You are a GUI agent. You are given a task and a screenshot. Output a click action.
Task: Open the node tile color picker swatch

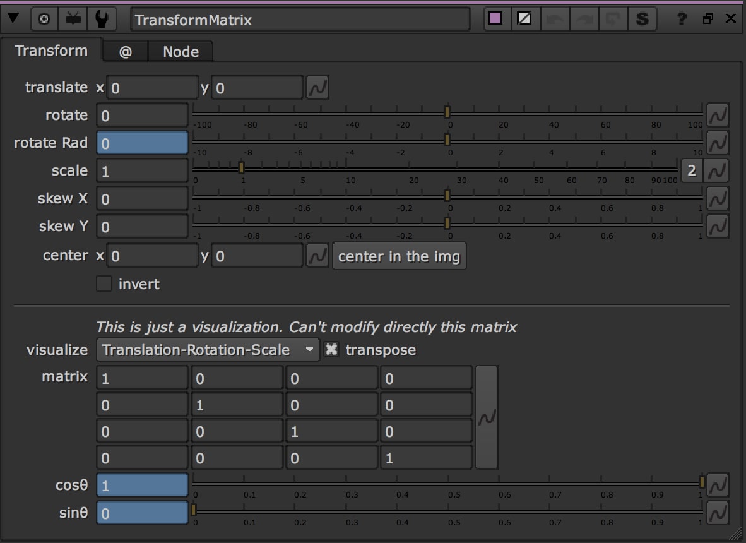point(495,19)
